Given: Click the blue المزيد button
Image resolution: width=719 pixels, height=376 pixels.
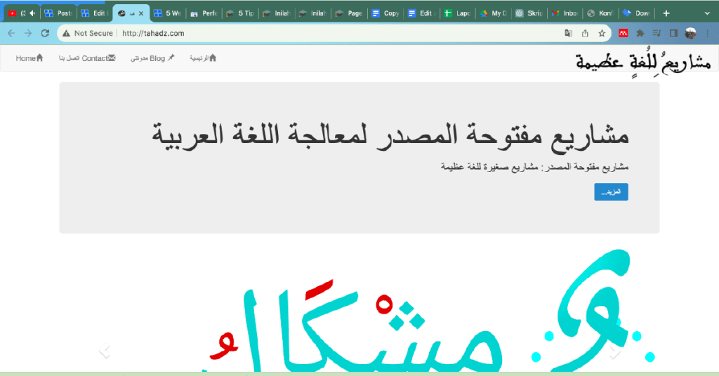Looking at the screenshot, I should pyautogui.click(x=611, y=192).
